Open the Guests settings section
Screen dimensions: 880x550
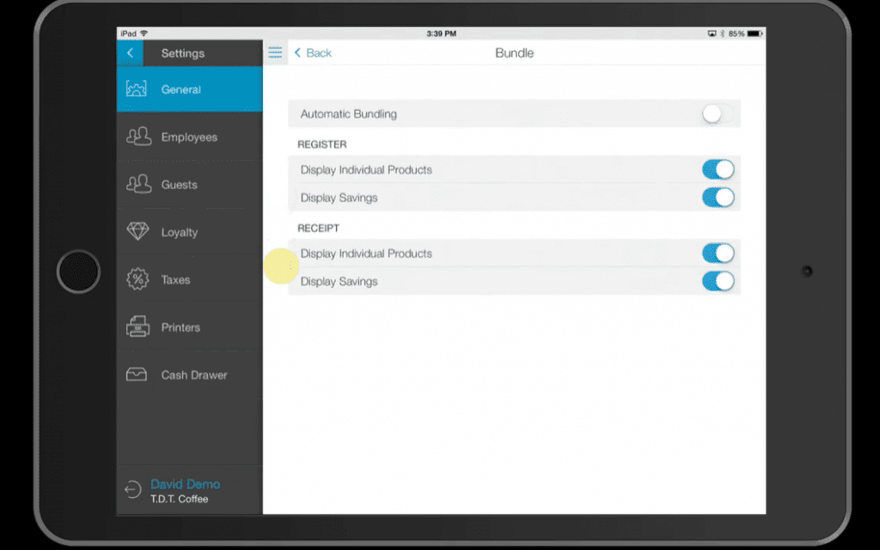tap(190, 185)
